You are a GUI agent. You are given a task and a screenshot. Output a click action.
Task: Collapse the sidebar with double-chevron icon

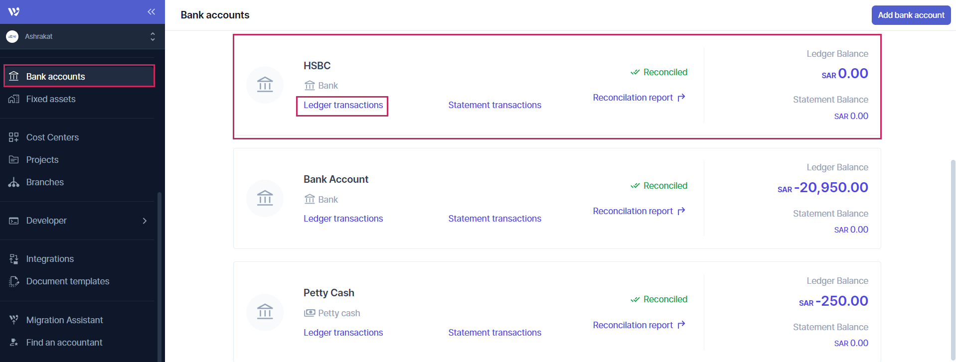tap(152, 11)
